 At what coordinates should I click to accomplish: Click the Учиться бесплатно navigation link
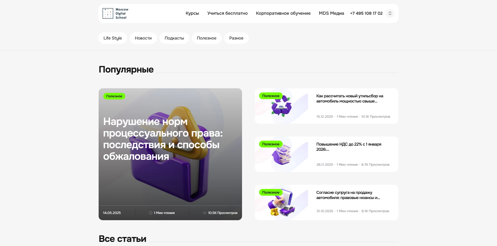(227, 13)
